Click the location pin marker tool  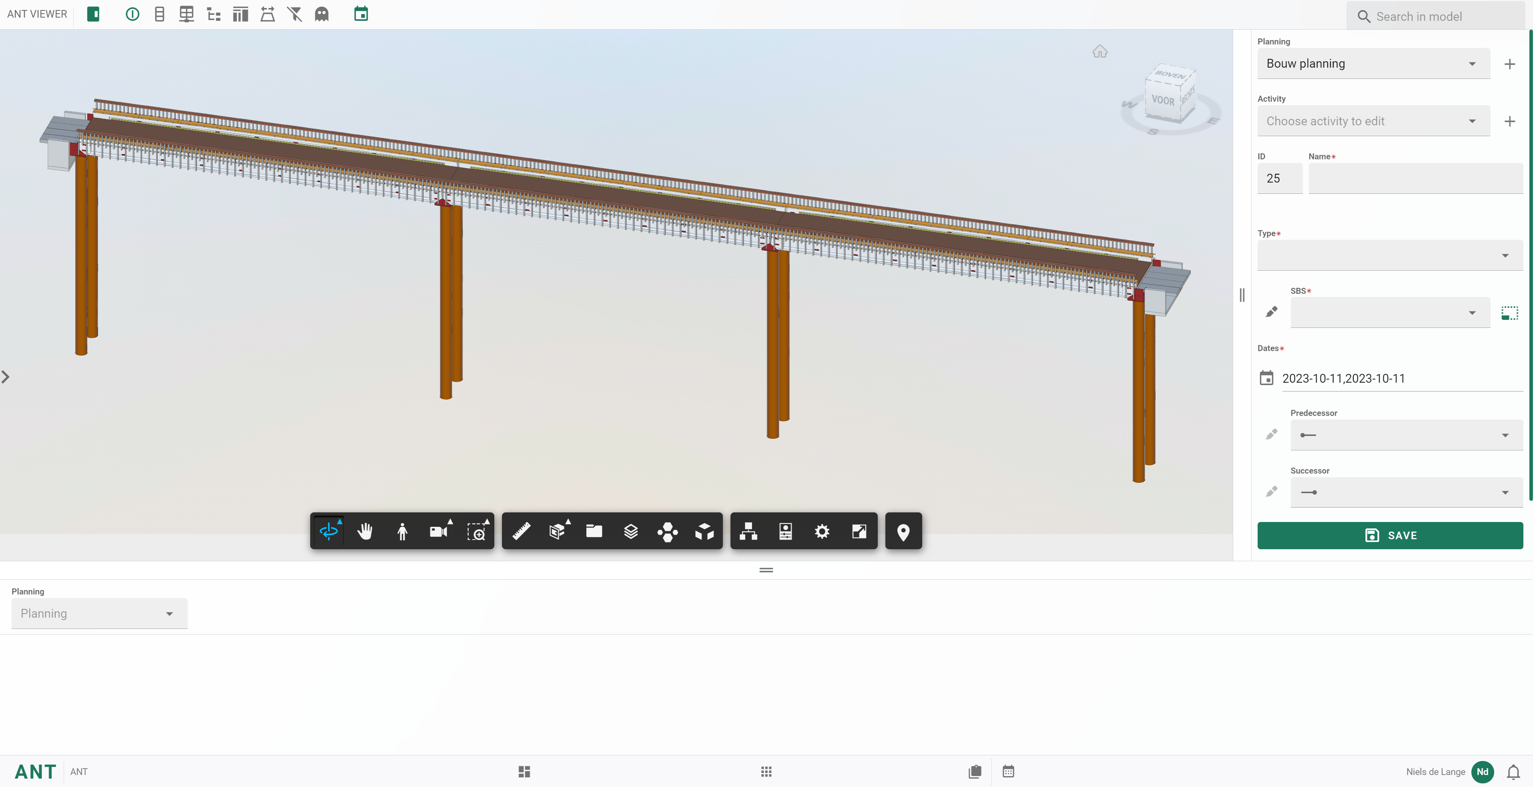pos(903,531)
